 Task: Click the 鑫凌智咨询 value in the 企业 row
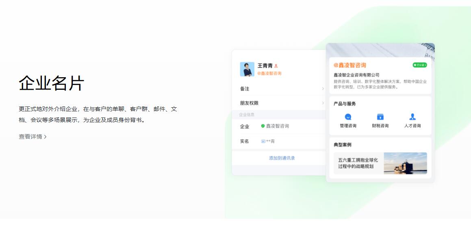point(277,126)
